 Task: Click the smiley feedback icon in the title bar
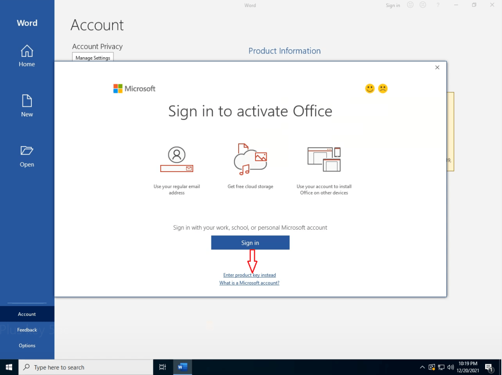point(410,5)
